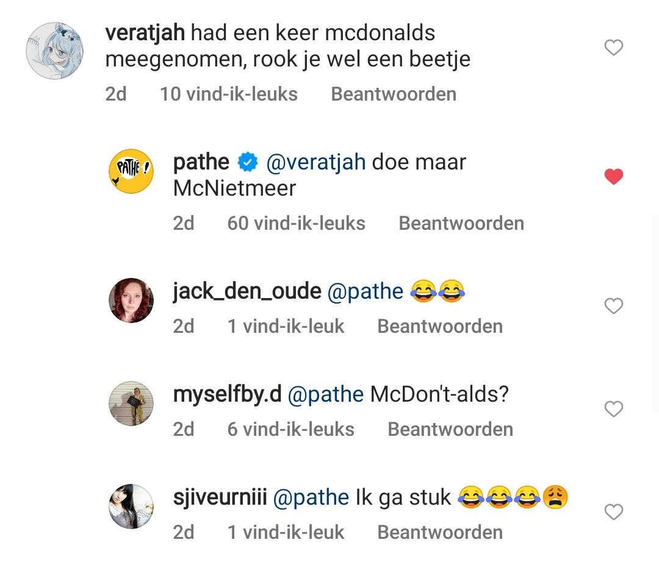This screenshot has width=659, height=562.
Task: Reply to myselfby.d via Beantwoorden
Action: click(x=450, y=429)
